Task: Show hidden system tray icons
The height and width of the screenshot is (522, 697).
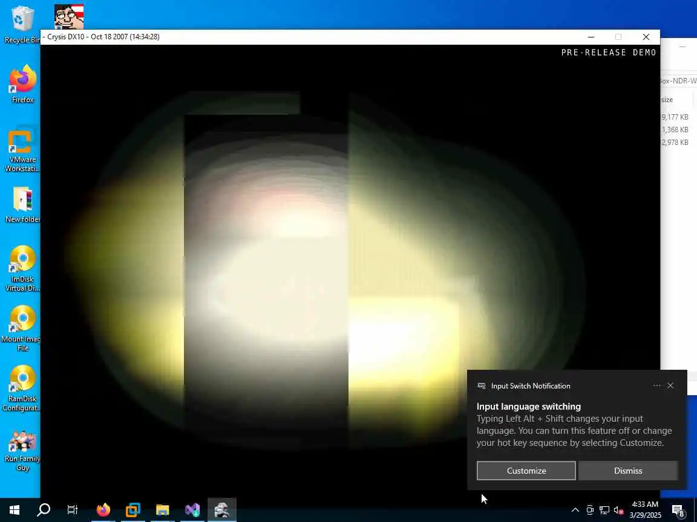Action: 575,510
